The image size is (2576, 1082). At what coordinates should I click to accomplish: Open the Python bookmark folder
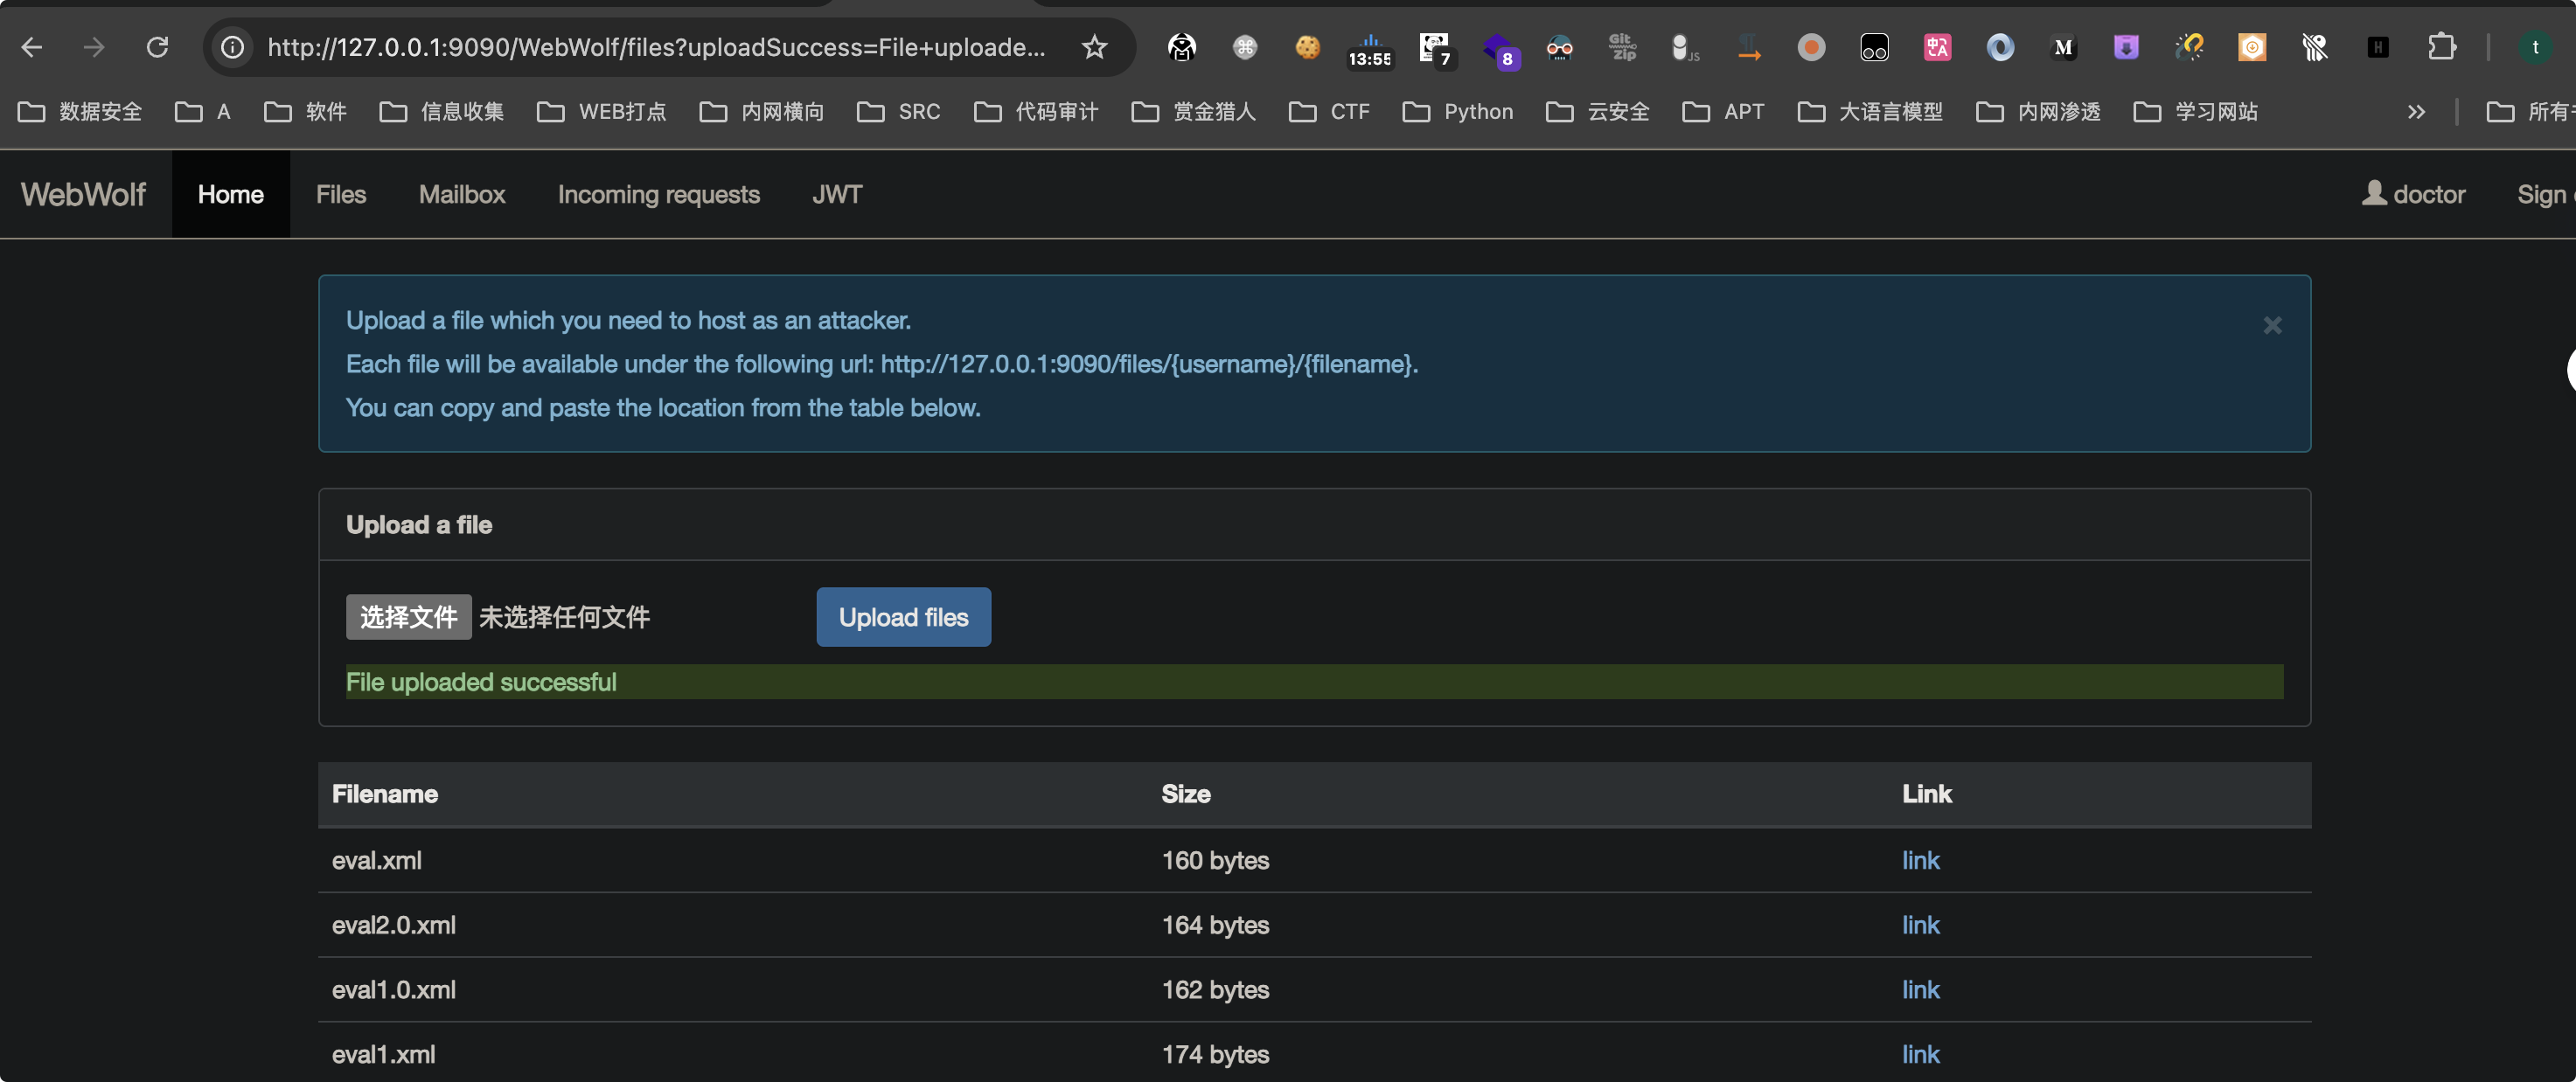1458,112
